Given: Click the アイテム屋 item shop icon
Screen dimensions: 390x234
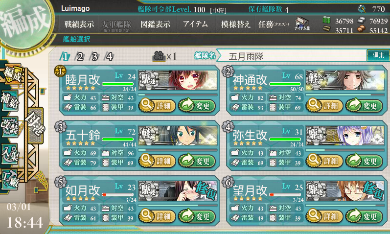Looking at the screenshot, I should 302,23.
